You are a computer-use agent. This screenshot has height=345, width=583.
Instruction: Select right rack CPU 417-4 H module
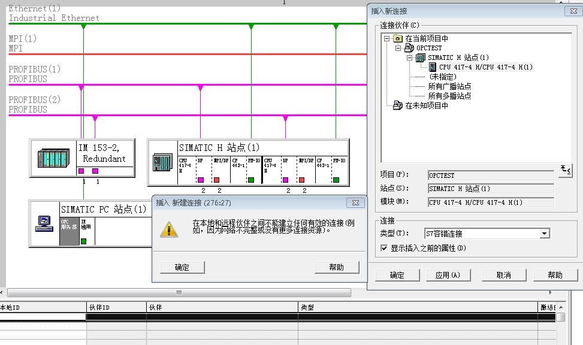tap(271, 170)
